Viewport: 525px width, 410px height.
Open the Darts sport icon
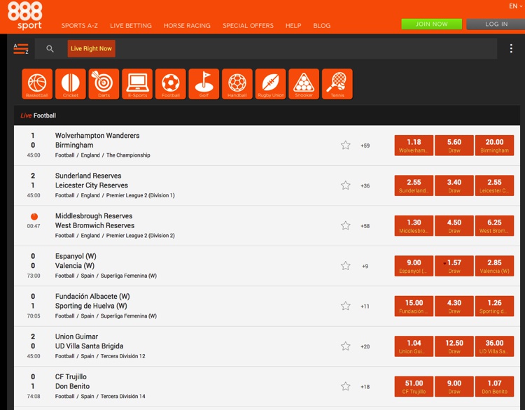click(x=104, y=84)
